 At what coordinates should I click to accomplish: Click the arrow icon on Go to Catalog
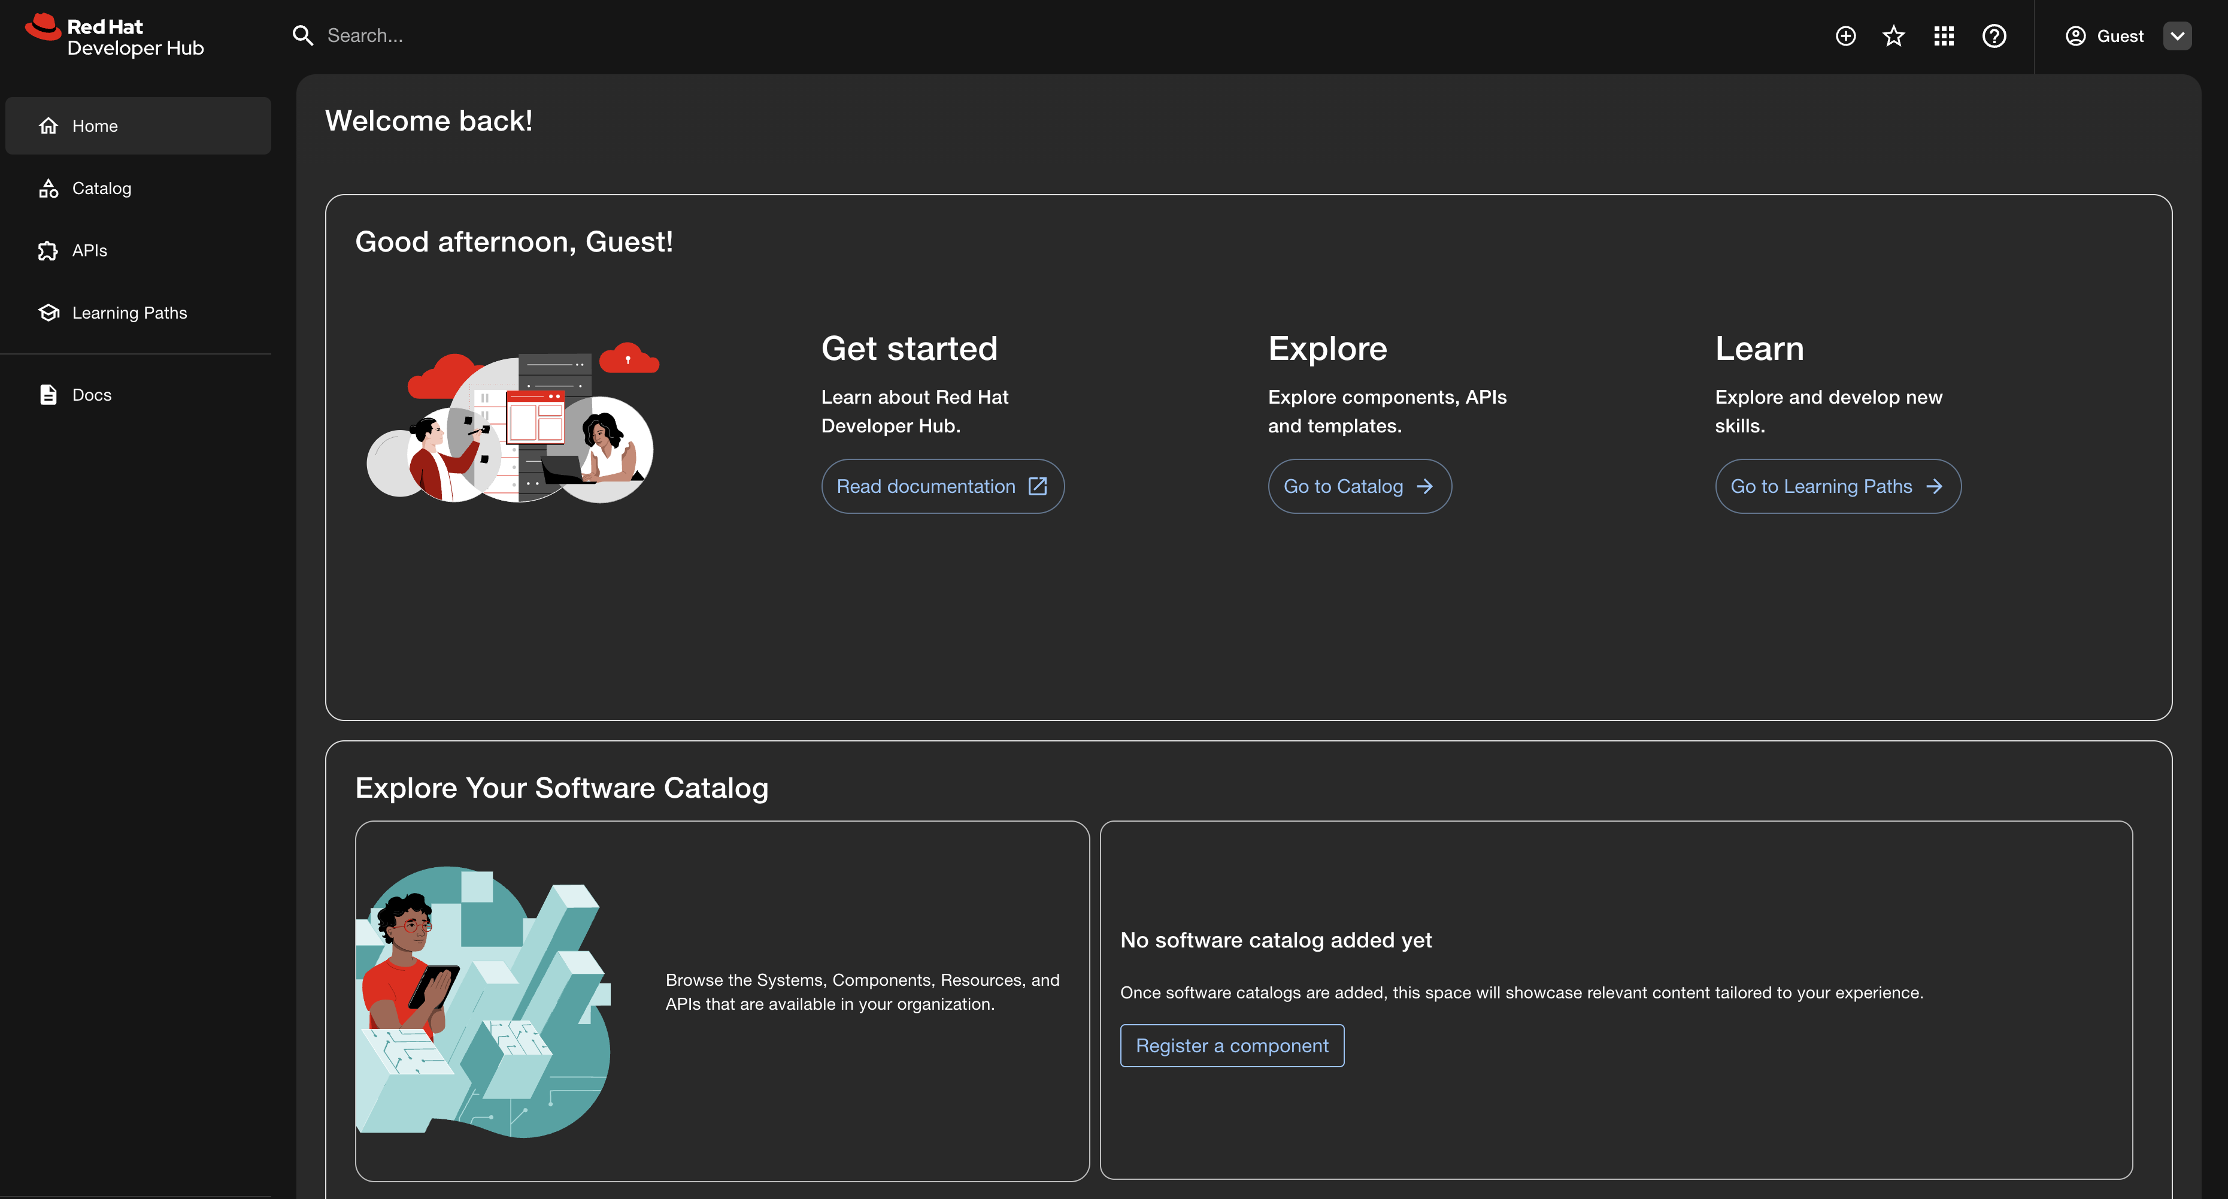coord(1424,486)
